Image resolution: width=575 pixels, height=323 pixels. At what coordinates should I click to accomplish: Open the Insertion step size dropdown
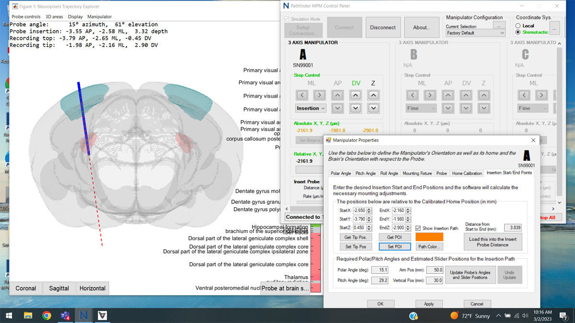pos(310,109)
